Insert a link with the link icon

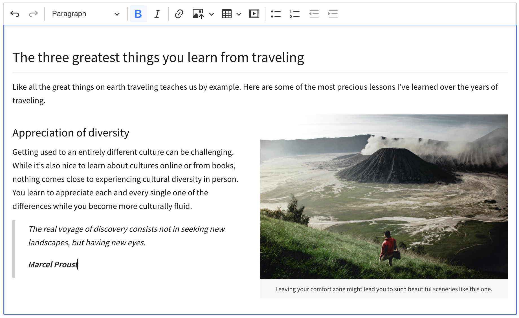click(x=179, y=14)
